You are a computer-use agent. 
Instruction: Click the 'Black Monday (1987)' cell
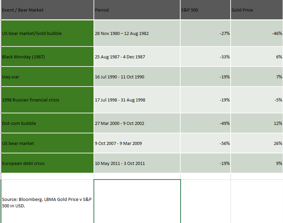(x=47, y=57)
